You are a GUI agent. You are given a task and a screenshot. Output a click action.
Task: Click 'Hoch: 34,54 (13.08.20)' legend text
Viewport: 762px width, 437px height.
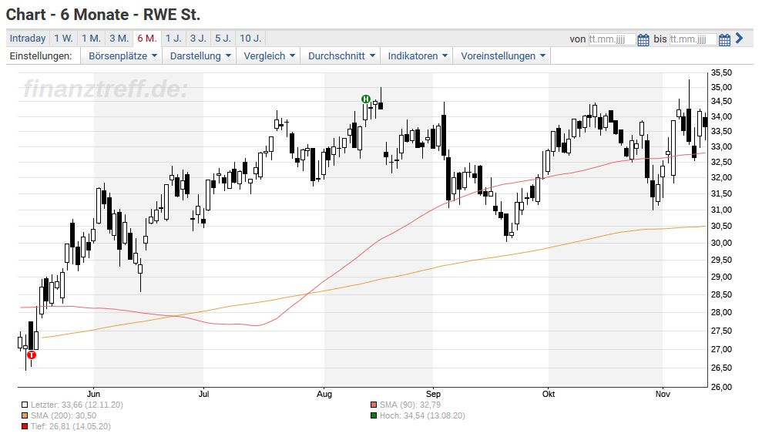point(422,415)
